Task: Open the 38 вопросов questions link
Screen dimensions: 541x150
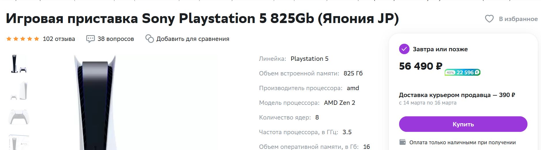Action: click(116, 39)
